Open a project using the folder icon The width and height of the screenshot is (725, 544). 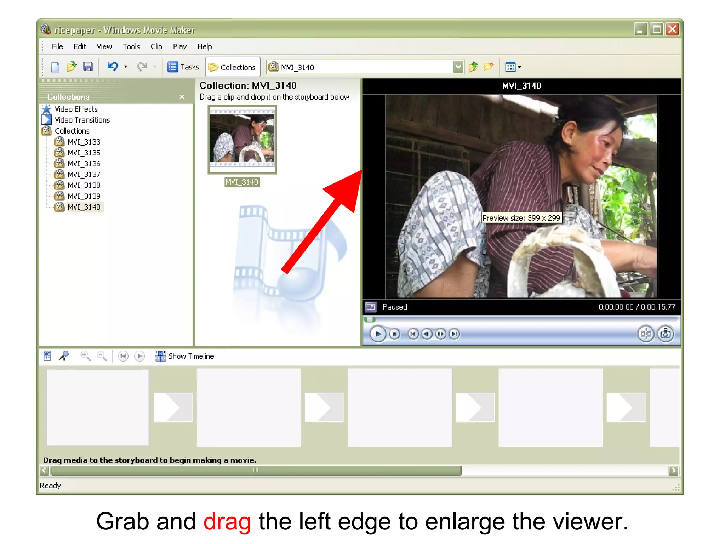(71, 67)
